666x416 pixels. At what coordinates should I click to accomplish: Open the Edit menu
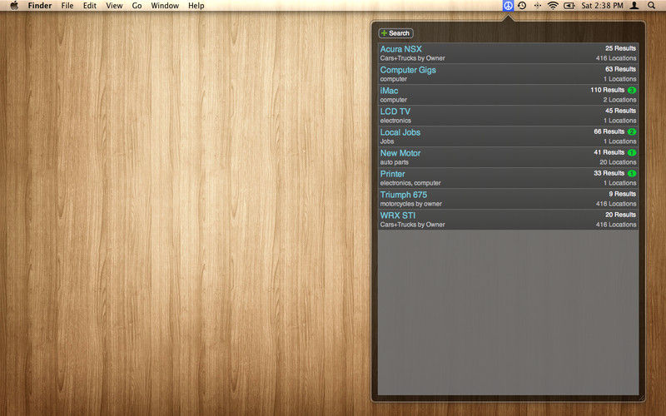click(x=90, y=6)
